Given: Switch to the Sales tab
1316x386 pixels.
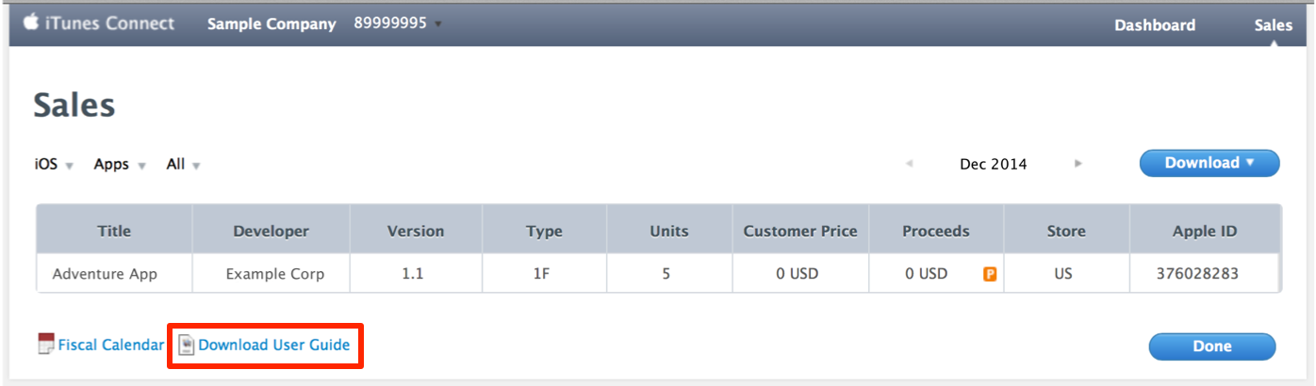Looking at the screenshot, I should (1273, 25).
